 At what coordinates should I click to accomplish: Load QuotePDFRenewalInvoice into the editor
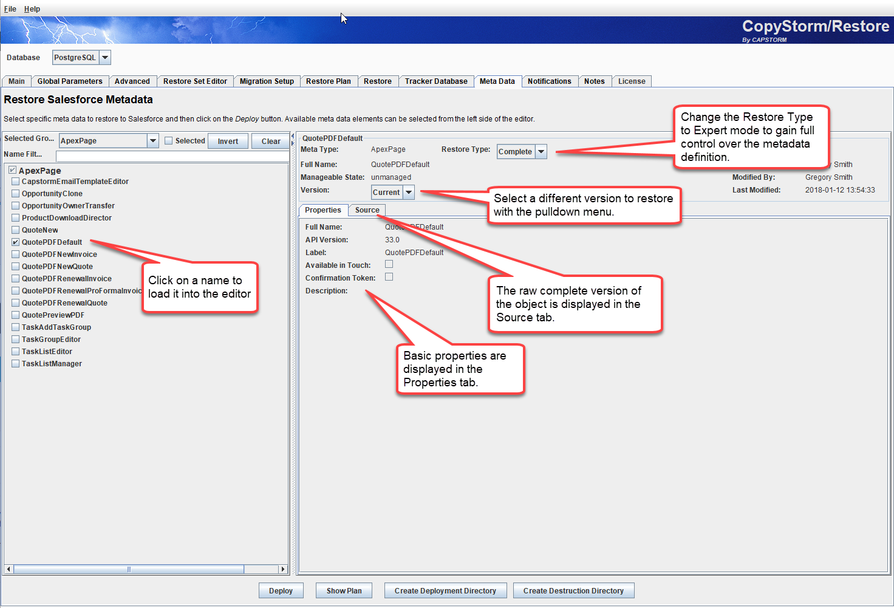(x=67, y=279)
